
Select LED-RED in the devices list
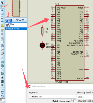[16, 24]
